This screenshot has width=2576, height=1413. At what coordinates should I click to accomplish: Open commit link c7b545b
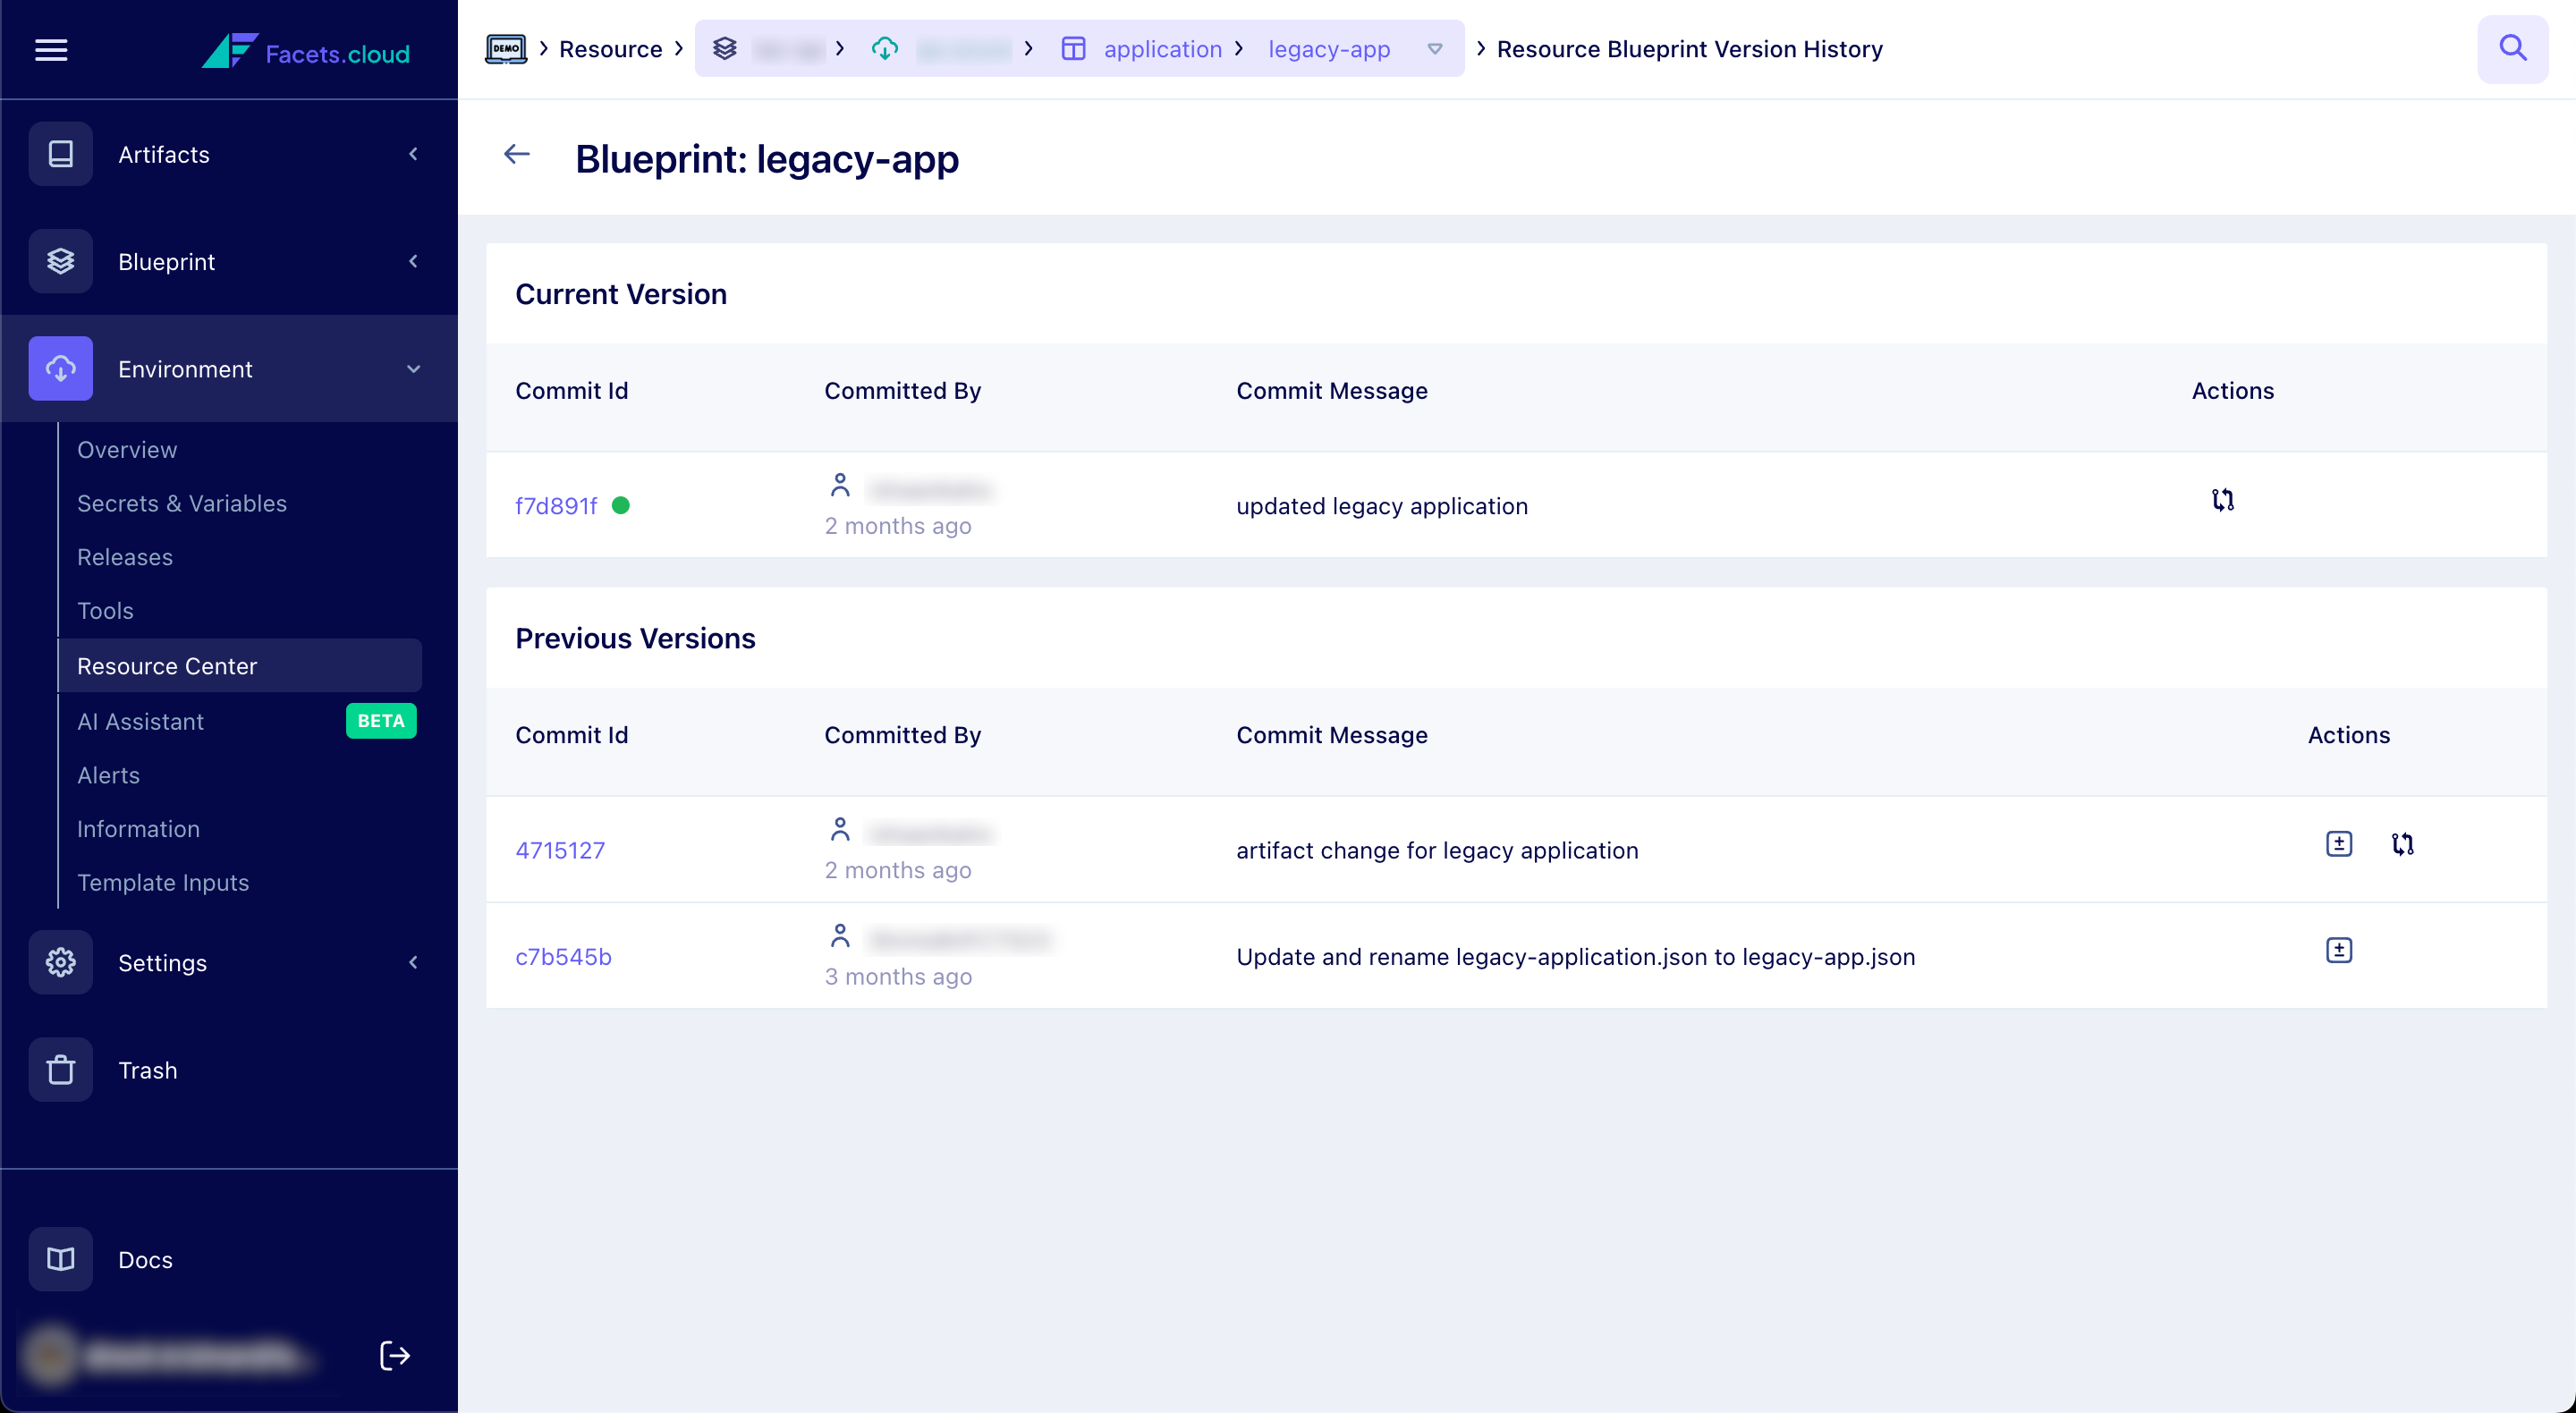(563, 957)
